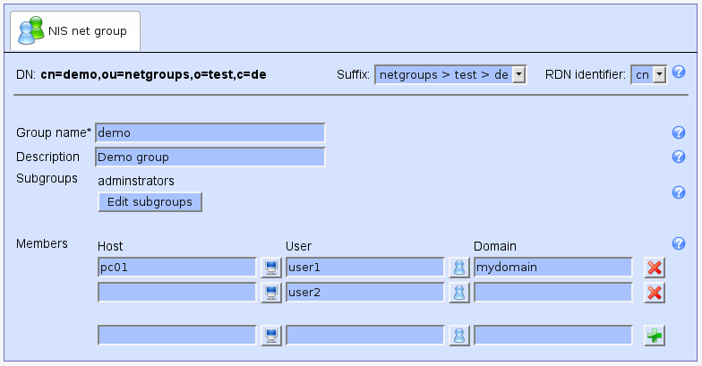Open the user picker in the empty new row
Screen dimensions: 702x366
pos(458,336)
